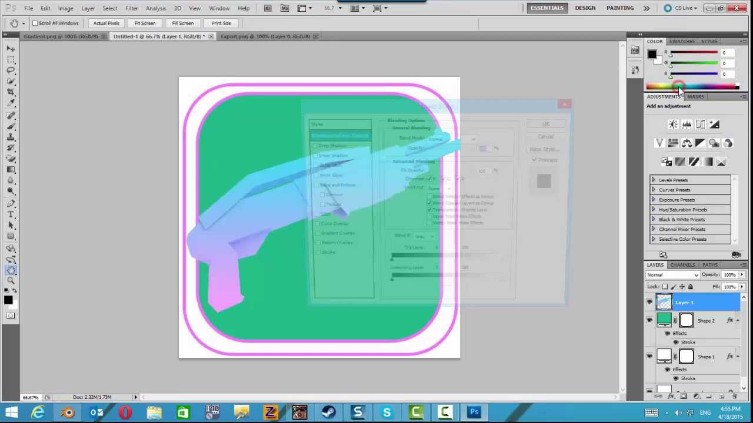Switch to the CHANNELS tab
This screenshot has height=423, width=753.
682,264
